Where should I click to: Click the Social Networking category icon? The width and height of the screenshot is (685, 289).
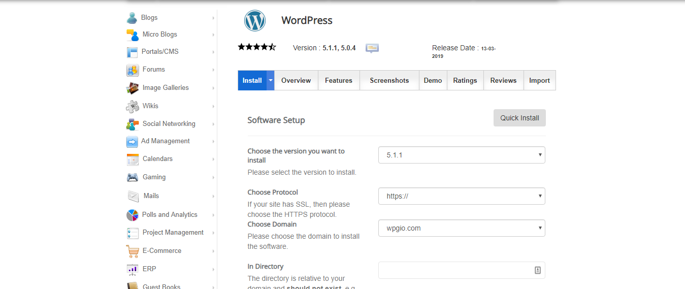[x=133, y=124]
